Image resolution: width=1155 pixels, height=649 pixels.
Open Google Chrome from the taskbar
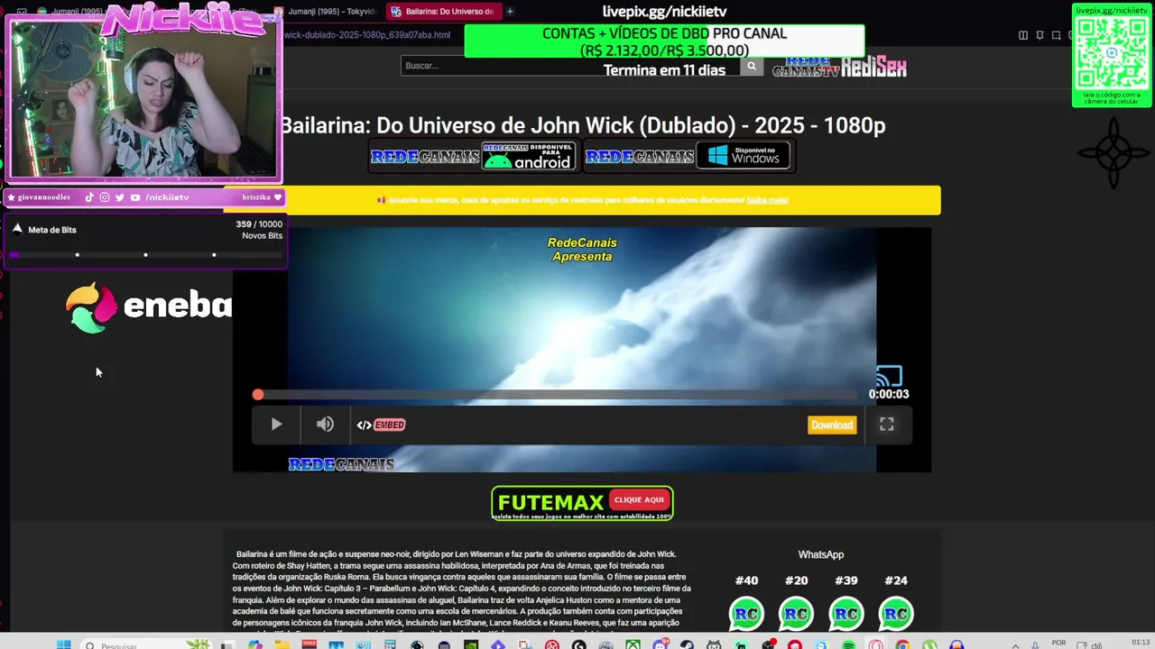point(902,644)
